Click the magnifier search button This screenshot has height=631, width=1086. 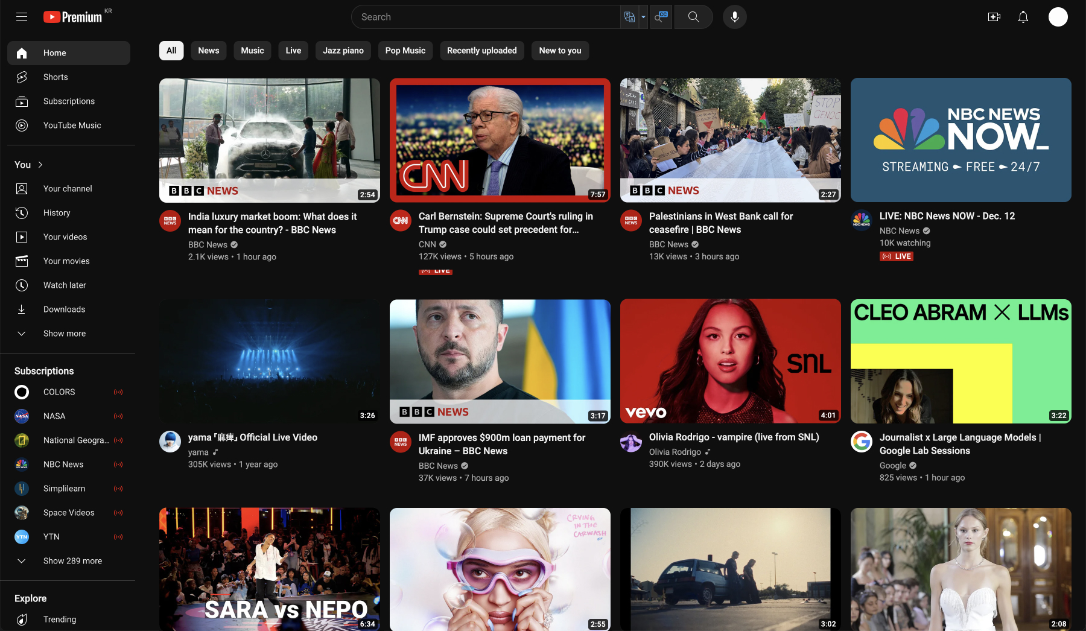pos(693,17)
